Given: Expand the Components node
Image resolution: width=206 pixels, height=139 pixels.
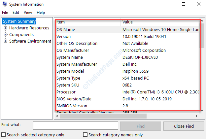Looking at the screenshot, I should [x=5, y=35].
